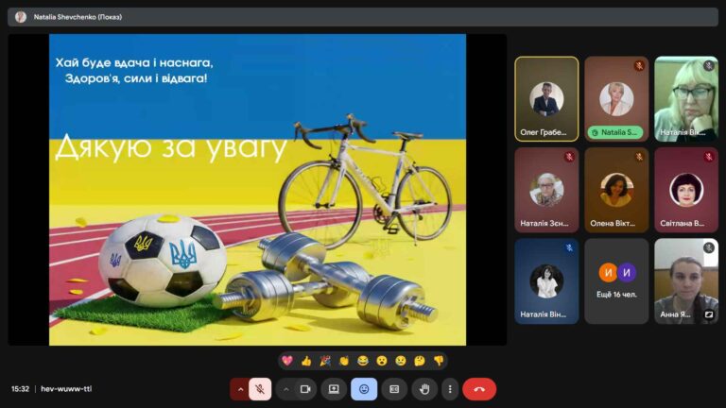Click Natalia S... round avatar photo
This screenshot has height=408, width=726.
pos(616,99)
